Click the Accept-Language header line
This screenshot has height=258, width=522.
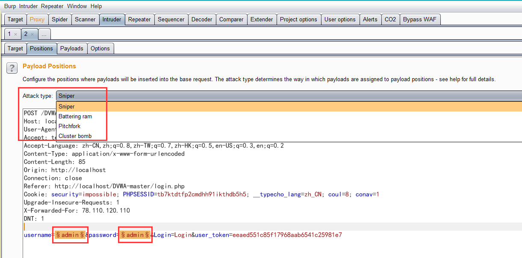(154, 146)
